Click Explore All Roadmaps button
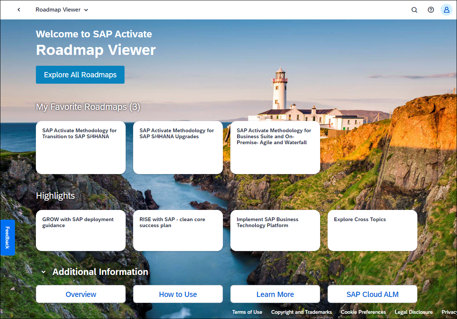Screen dimensions: 457x319 tap(80, 75)
